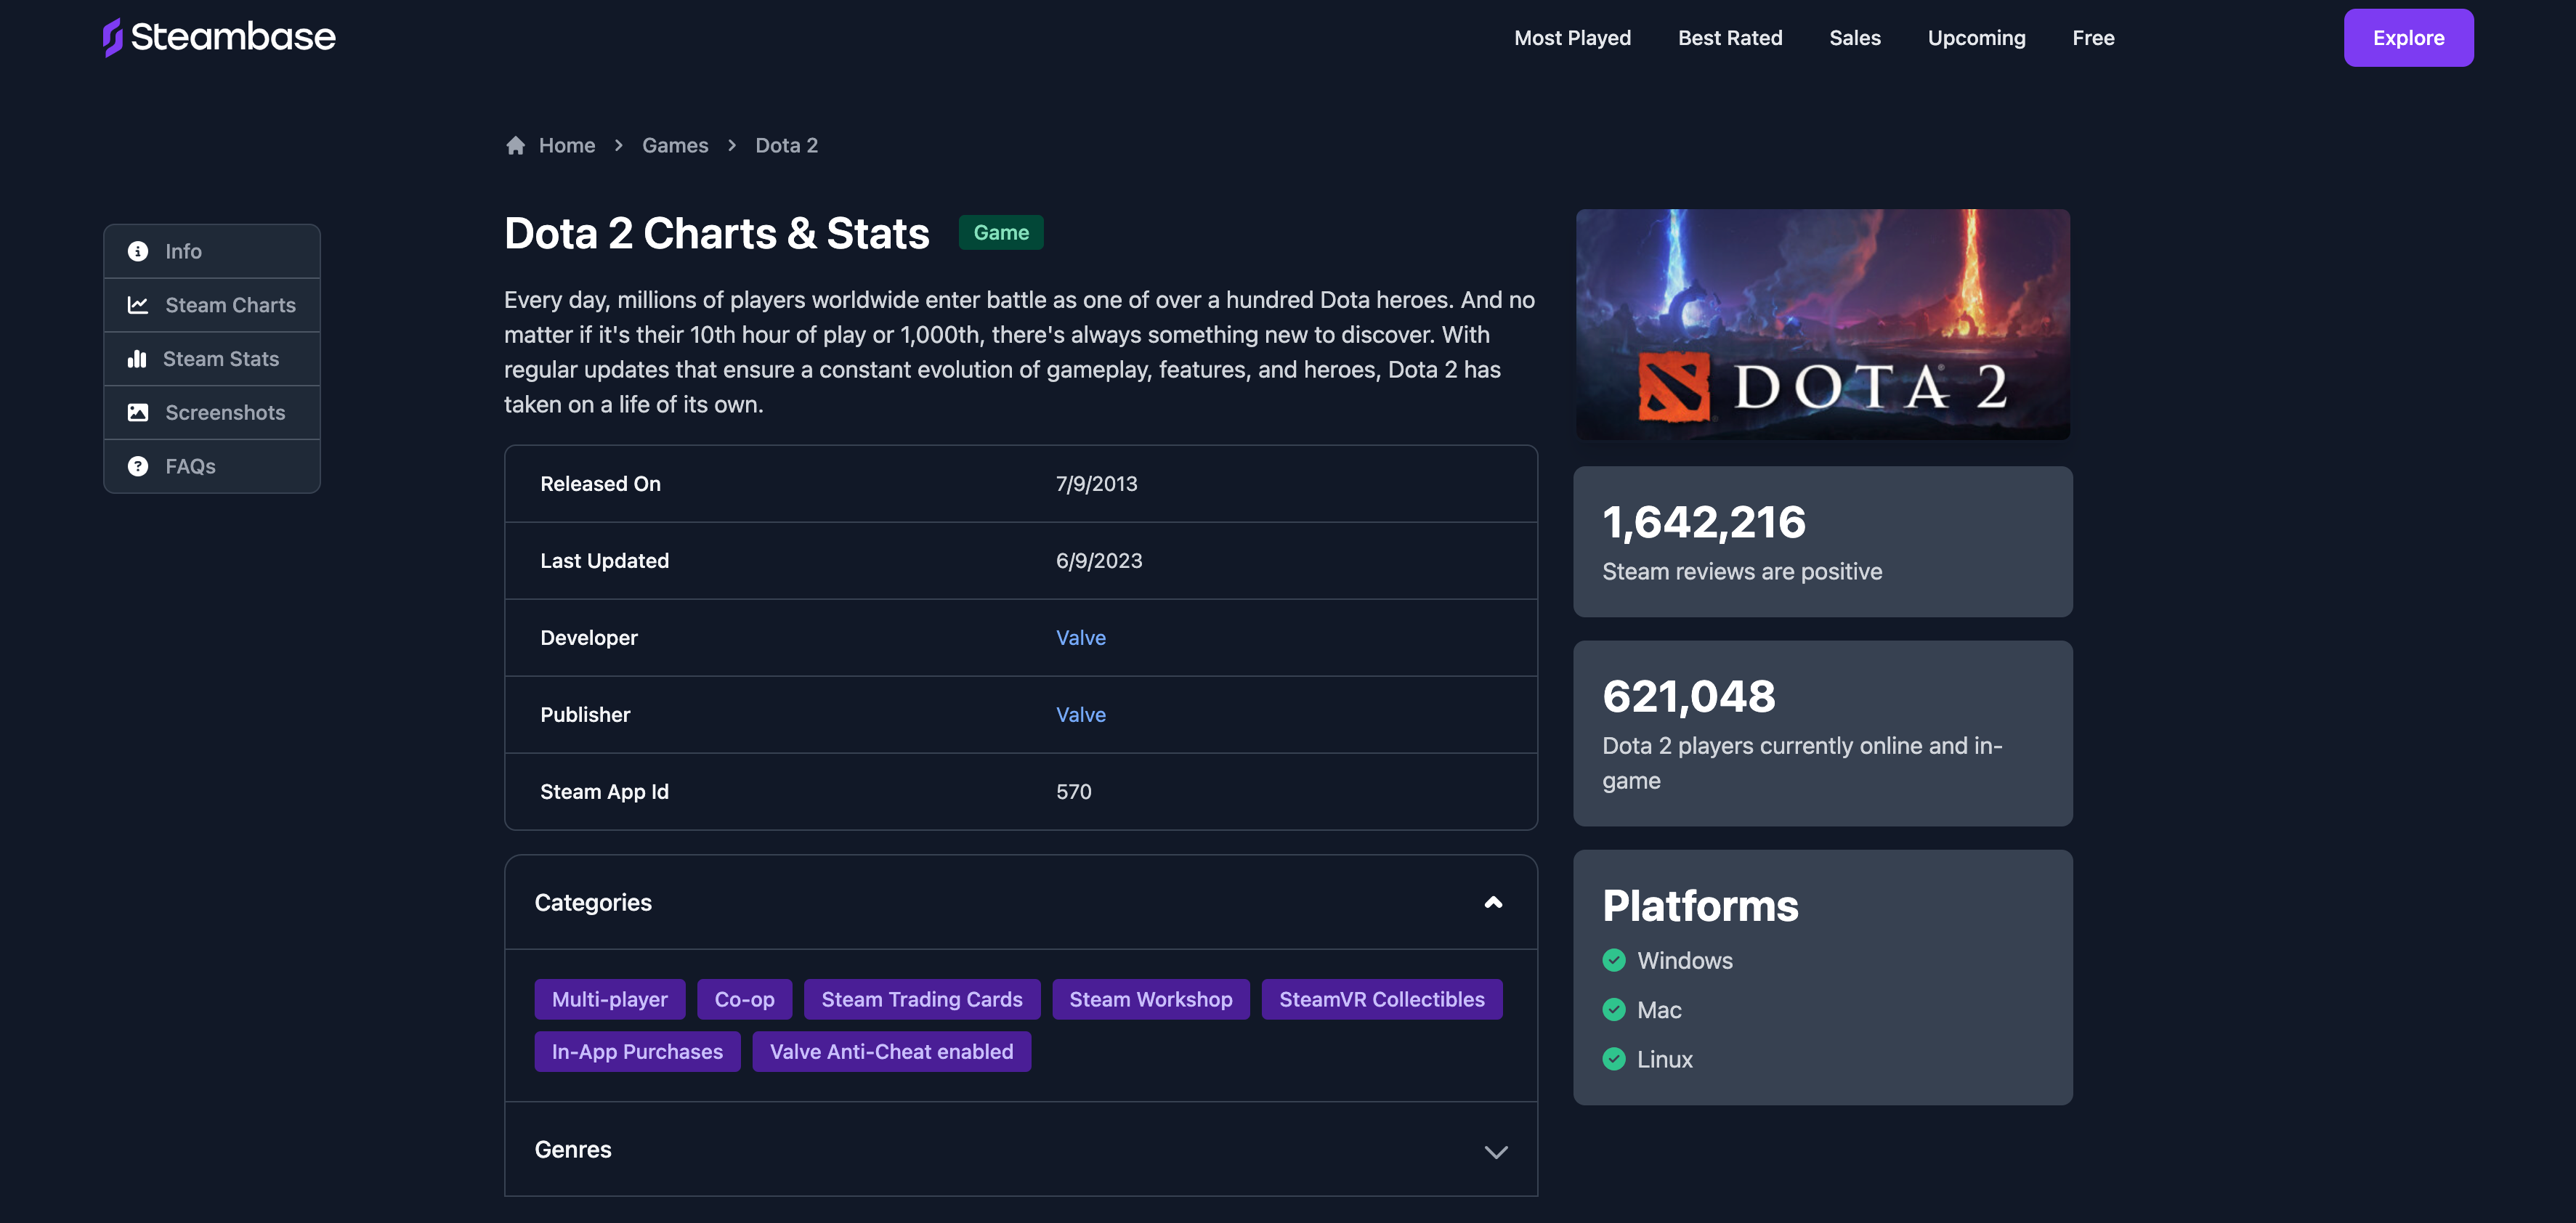Click the Screenshots picture icon

(138, 413)
